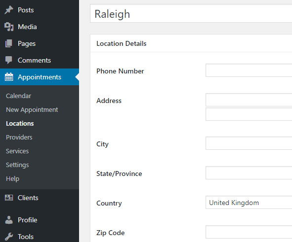Click the City label

102,144
